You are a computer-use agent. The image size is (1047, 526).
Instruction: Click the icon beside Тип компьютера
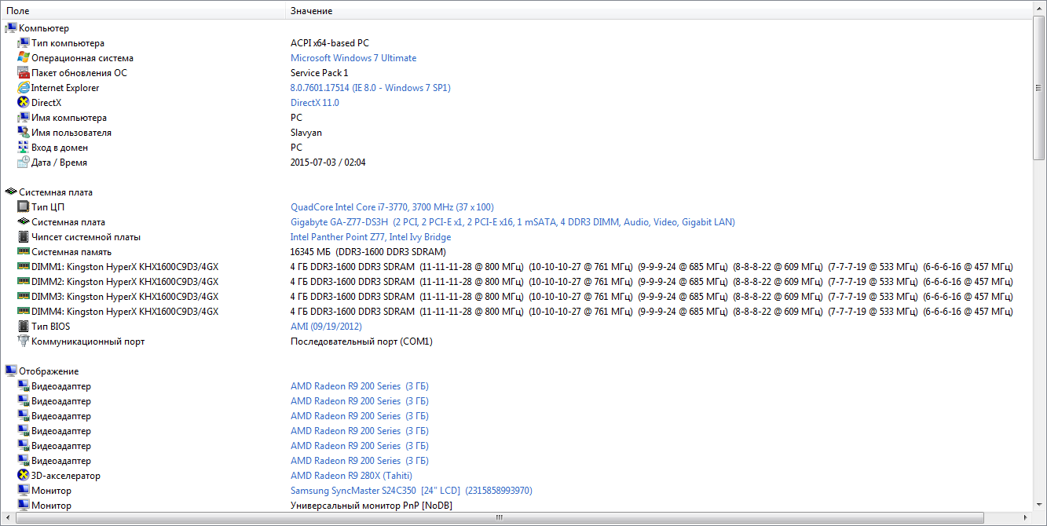[x=24, y=43]
